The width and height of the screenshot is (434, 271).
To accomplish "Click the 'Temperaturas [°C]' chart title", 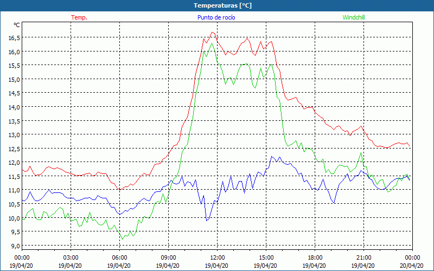I will coord(222,5).
